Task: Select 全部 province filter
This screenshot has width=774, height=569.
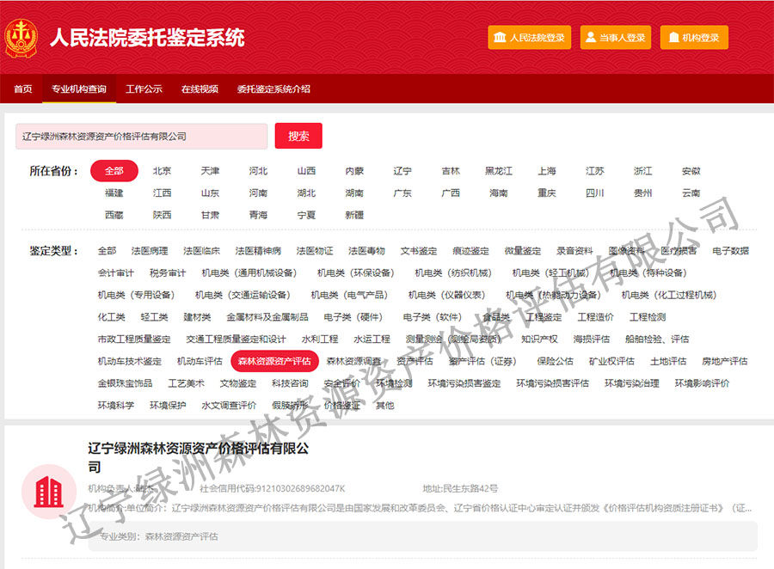Action: point(114,171)
